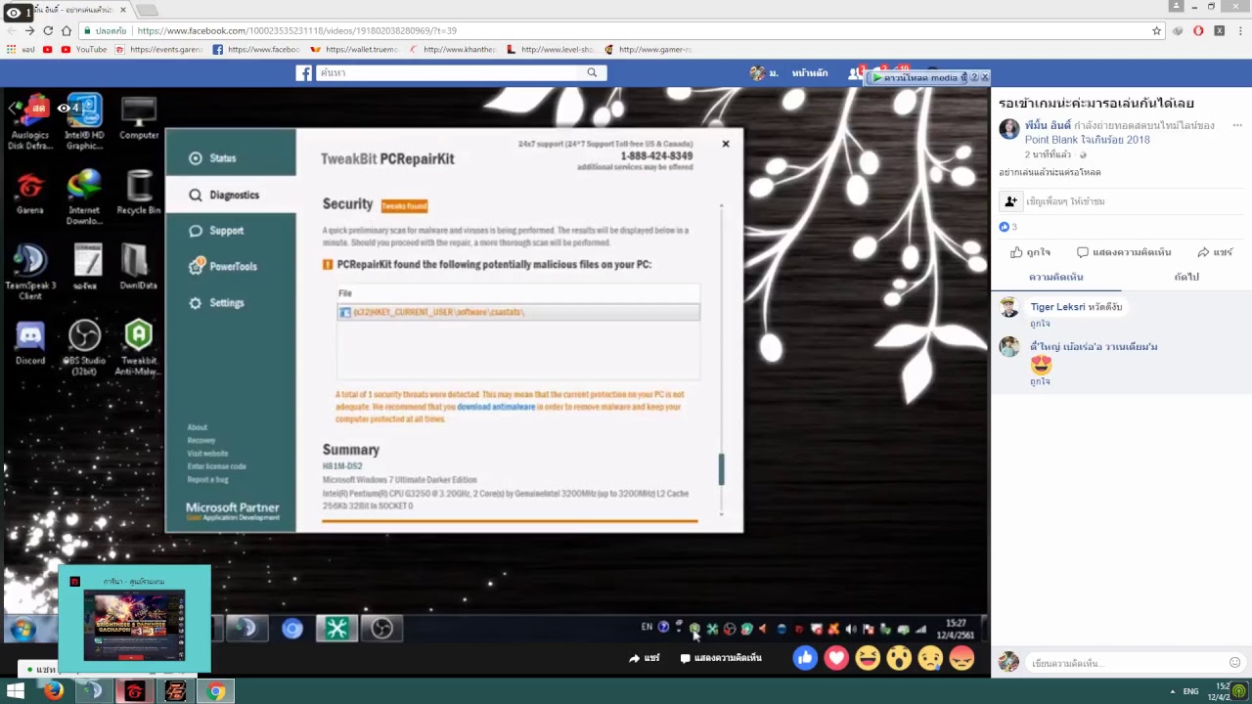Screen dimensions: 1252x704
Task: Click the Wow surprised reaction
Action: [x=899, y=658]
